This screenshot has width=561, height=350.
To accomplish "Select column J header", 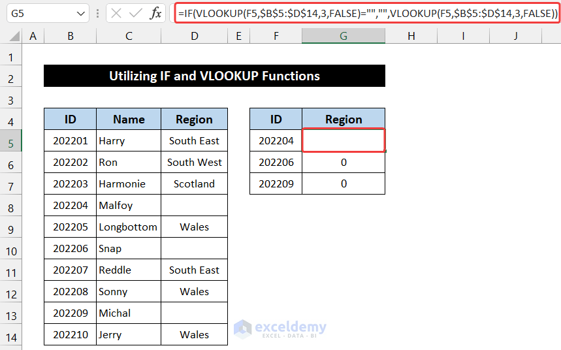I will pos(515,36).
